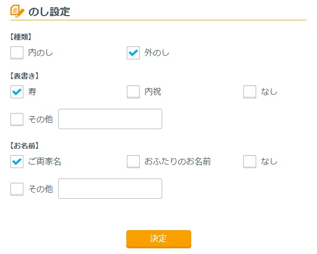Uncheck the ご両家名 checkbox
Screen dimensions: 317x254
point(17,161)
